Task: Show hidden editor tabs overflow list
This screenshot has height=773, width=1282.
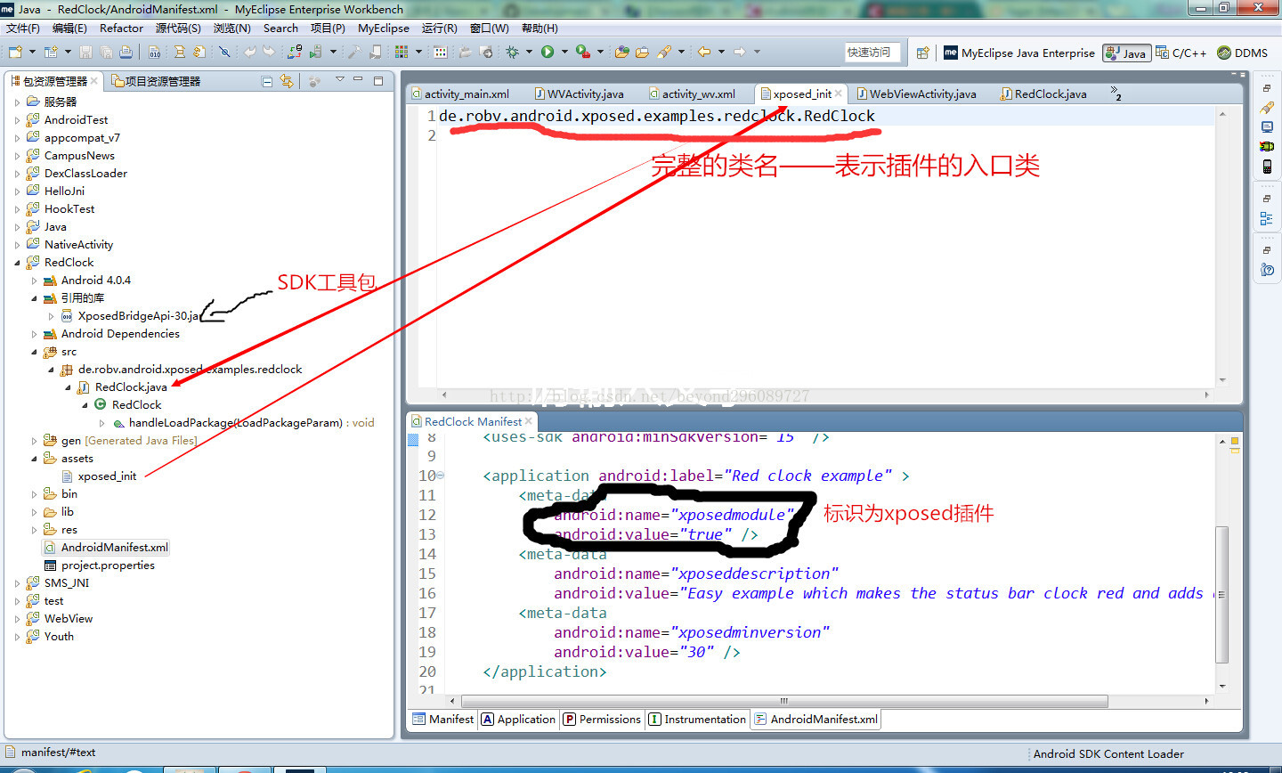Action: coord(1116,93)
